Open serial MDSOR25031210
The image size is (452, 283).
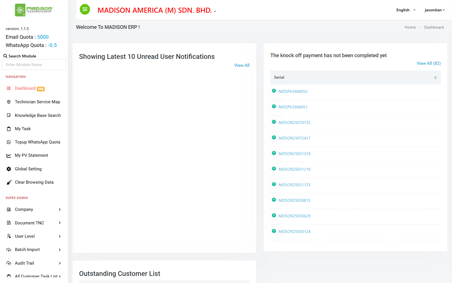(295, 169)
